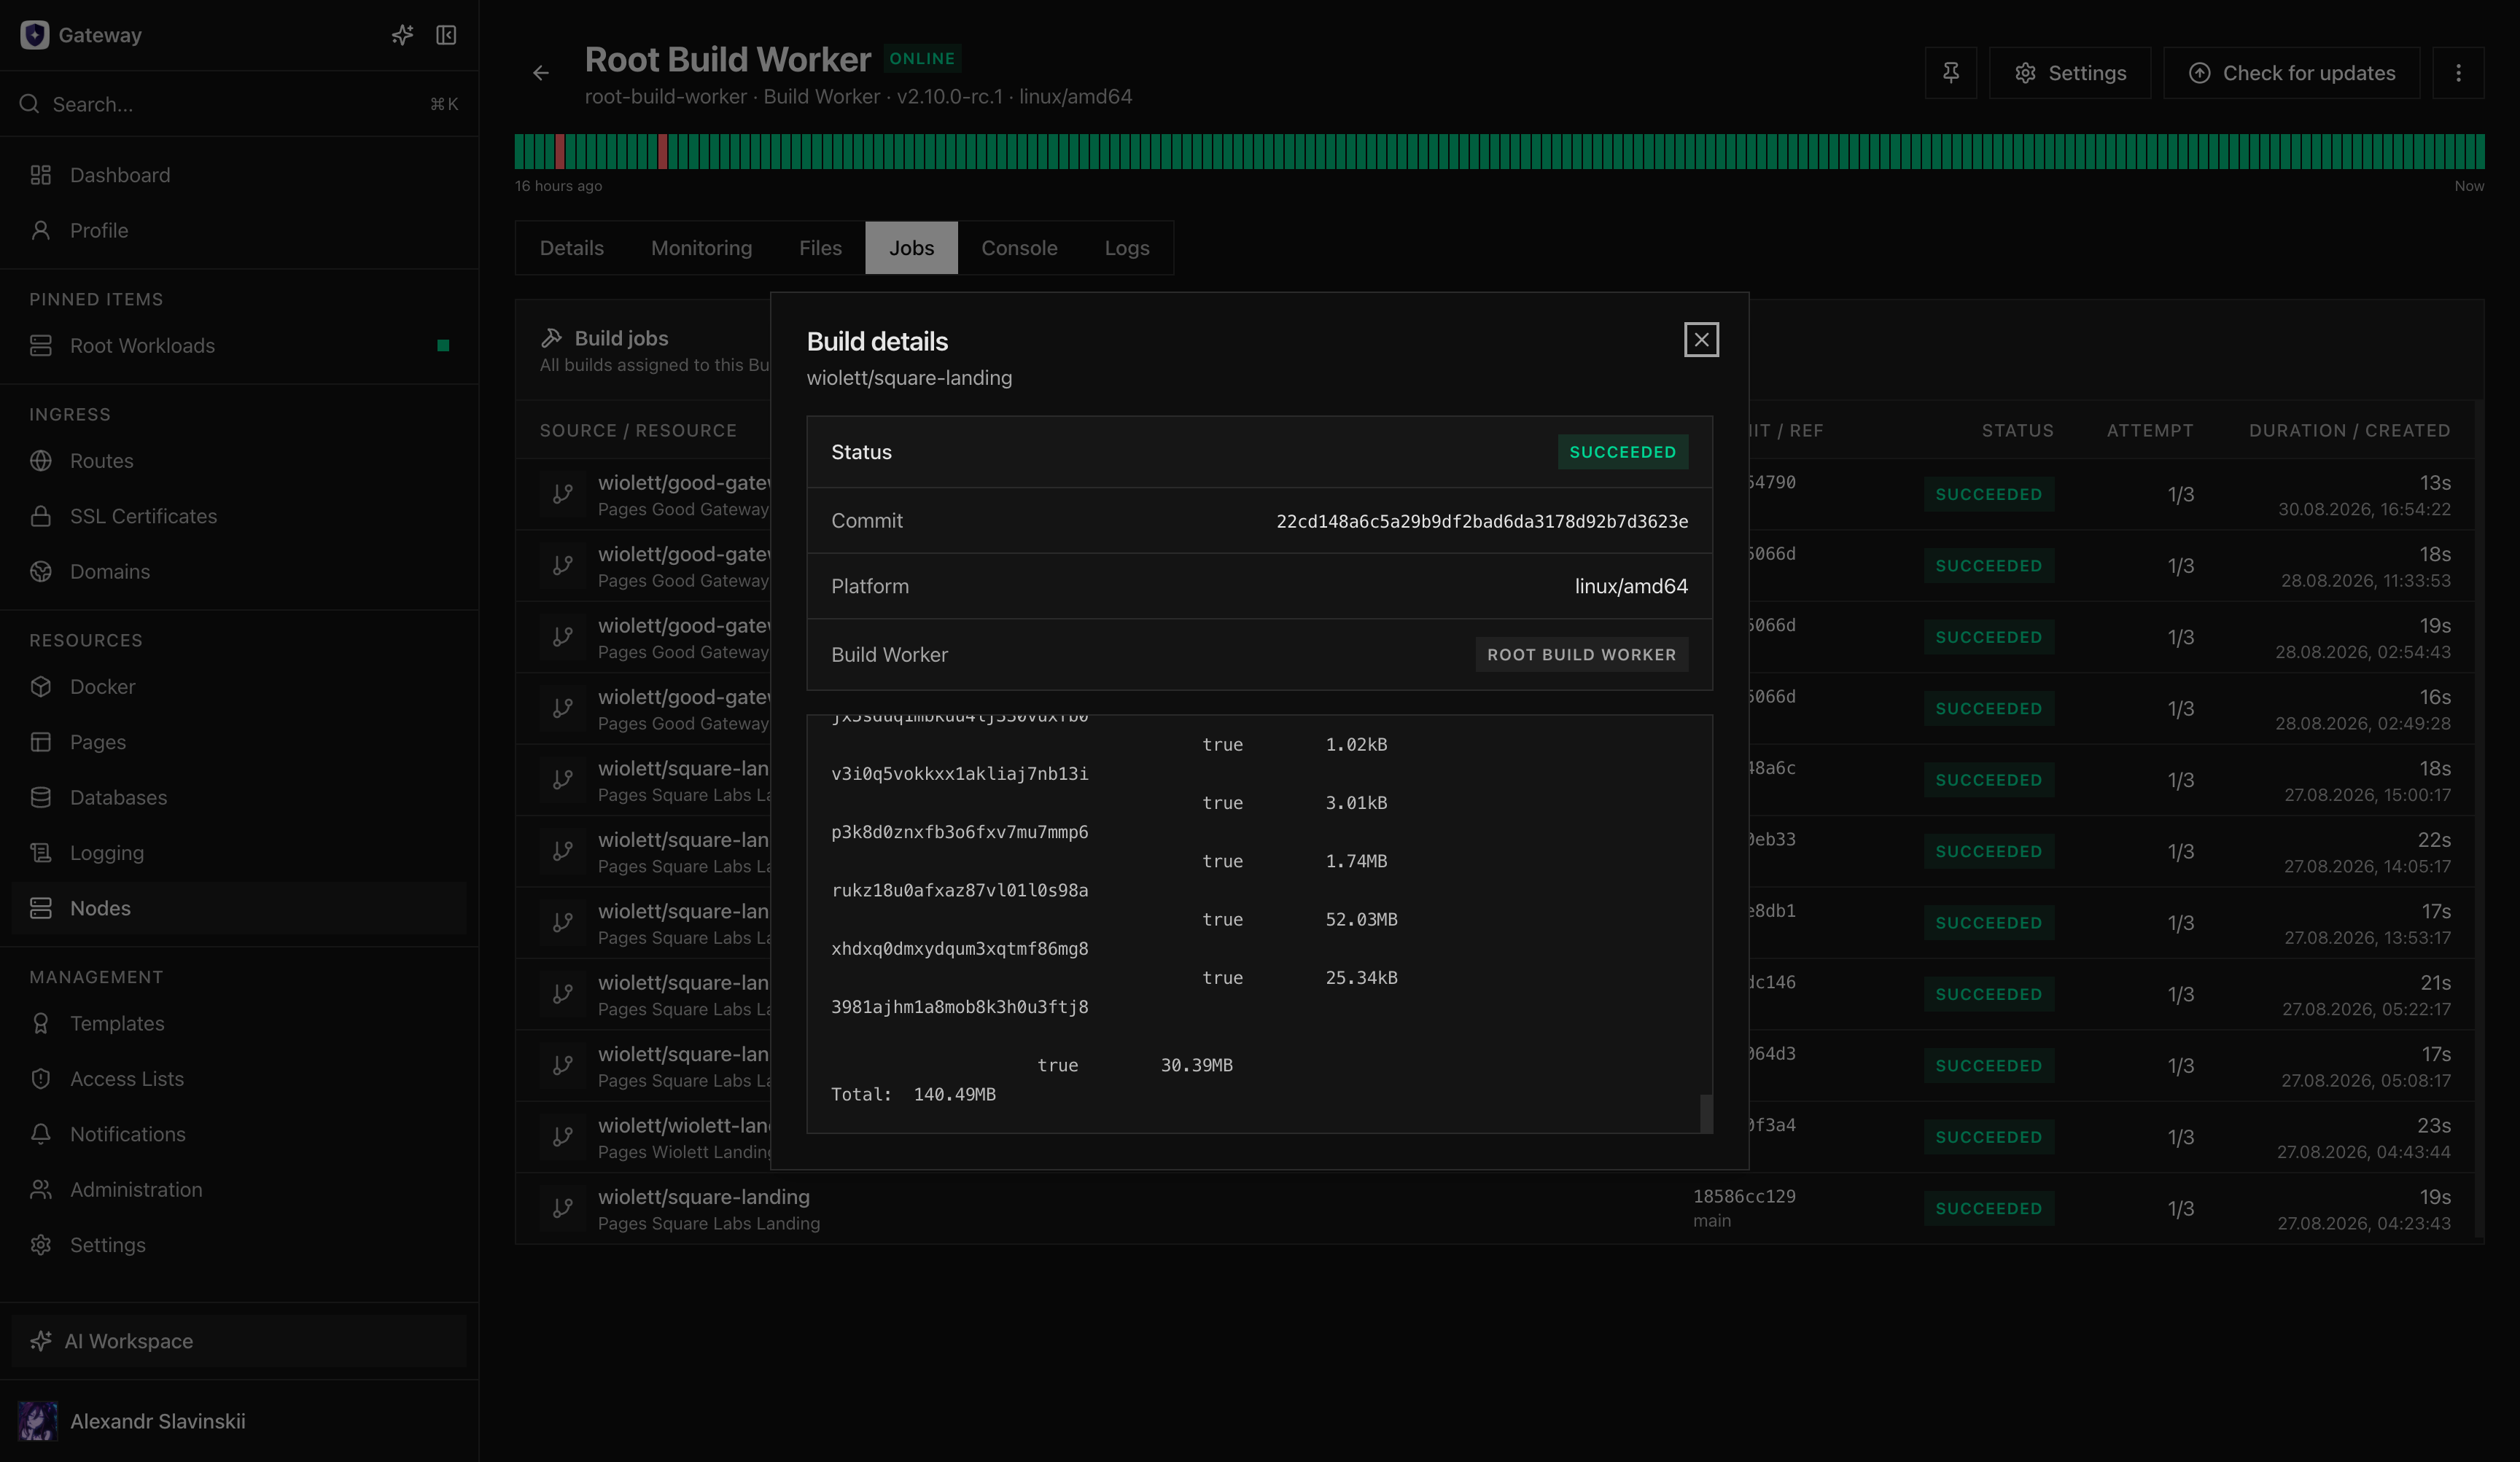Switch to the Logs tab
Screen dimensions: 2520x1462
click(x=1127, y=248)
